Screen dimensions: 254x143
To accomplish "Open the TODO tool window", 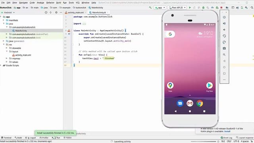I will [67, 138].
